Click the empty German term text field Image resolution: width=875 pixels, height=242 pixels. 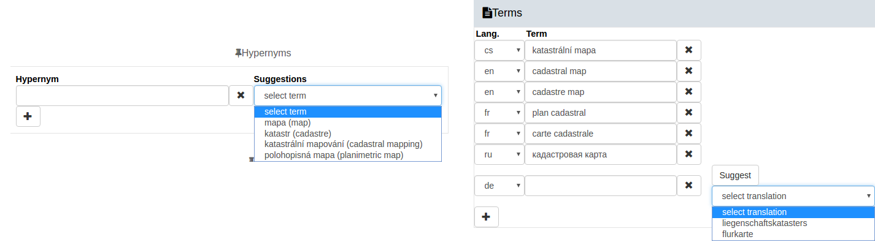[601, 186]
